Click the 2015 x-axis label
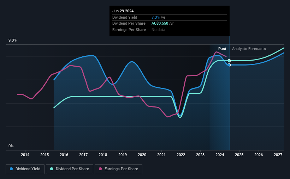This screenshot has width=290, height=179. 45,155
